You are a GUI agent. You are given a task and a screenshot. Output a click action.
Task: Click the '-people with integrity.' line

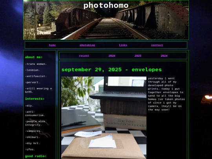[x=35, y=123]
